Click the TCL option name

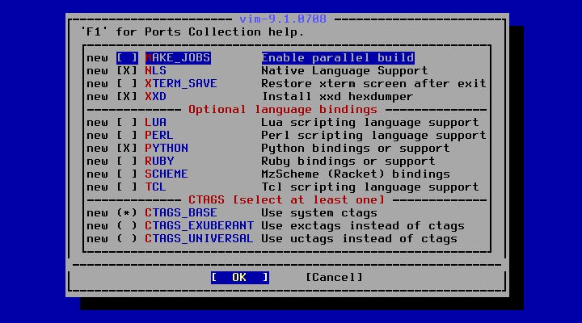click(155, 187)
